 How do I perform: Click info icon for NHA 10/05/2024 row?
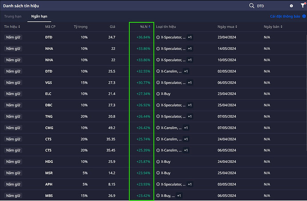[158, 60]
